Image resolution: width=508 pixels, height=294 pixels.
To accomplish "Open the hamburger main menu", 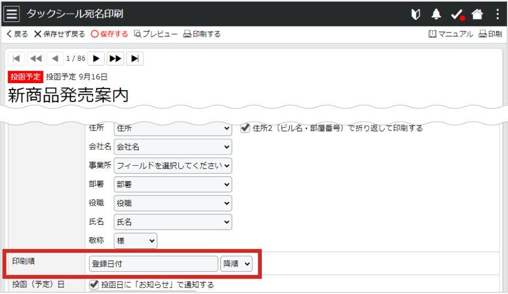I will click(12, 14).
